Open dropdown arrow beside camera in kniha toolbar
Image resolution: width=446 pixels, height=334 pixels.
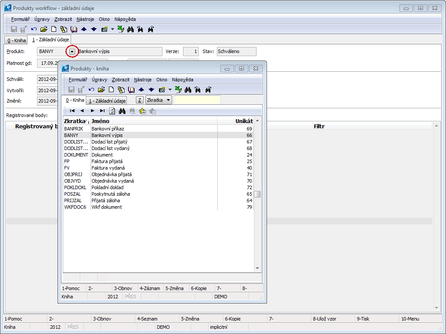(x=170, y=90)
